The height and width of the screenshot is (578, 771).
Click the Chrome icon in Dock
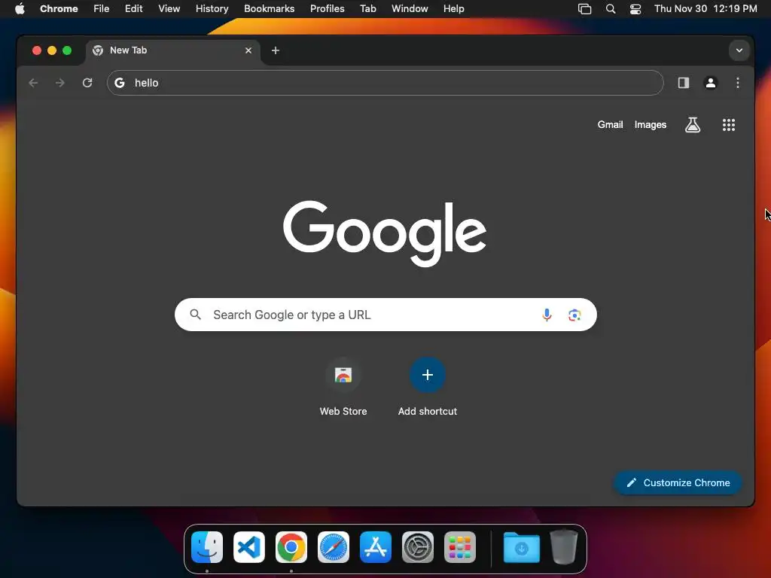[x=291, y=547]
